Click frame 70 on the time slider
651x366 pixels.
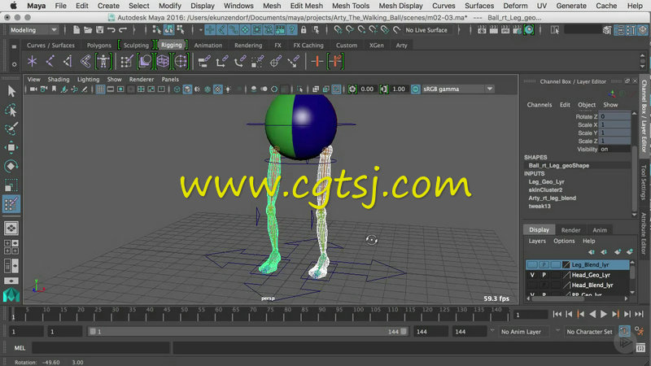tap(253, 314)
